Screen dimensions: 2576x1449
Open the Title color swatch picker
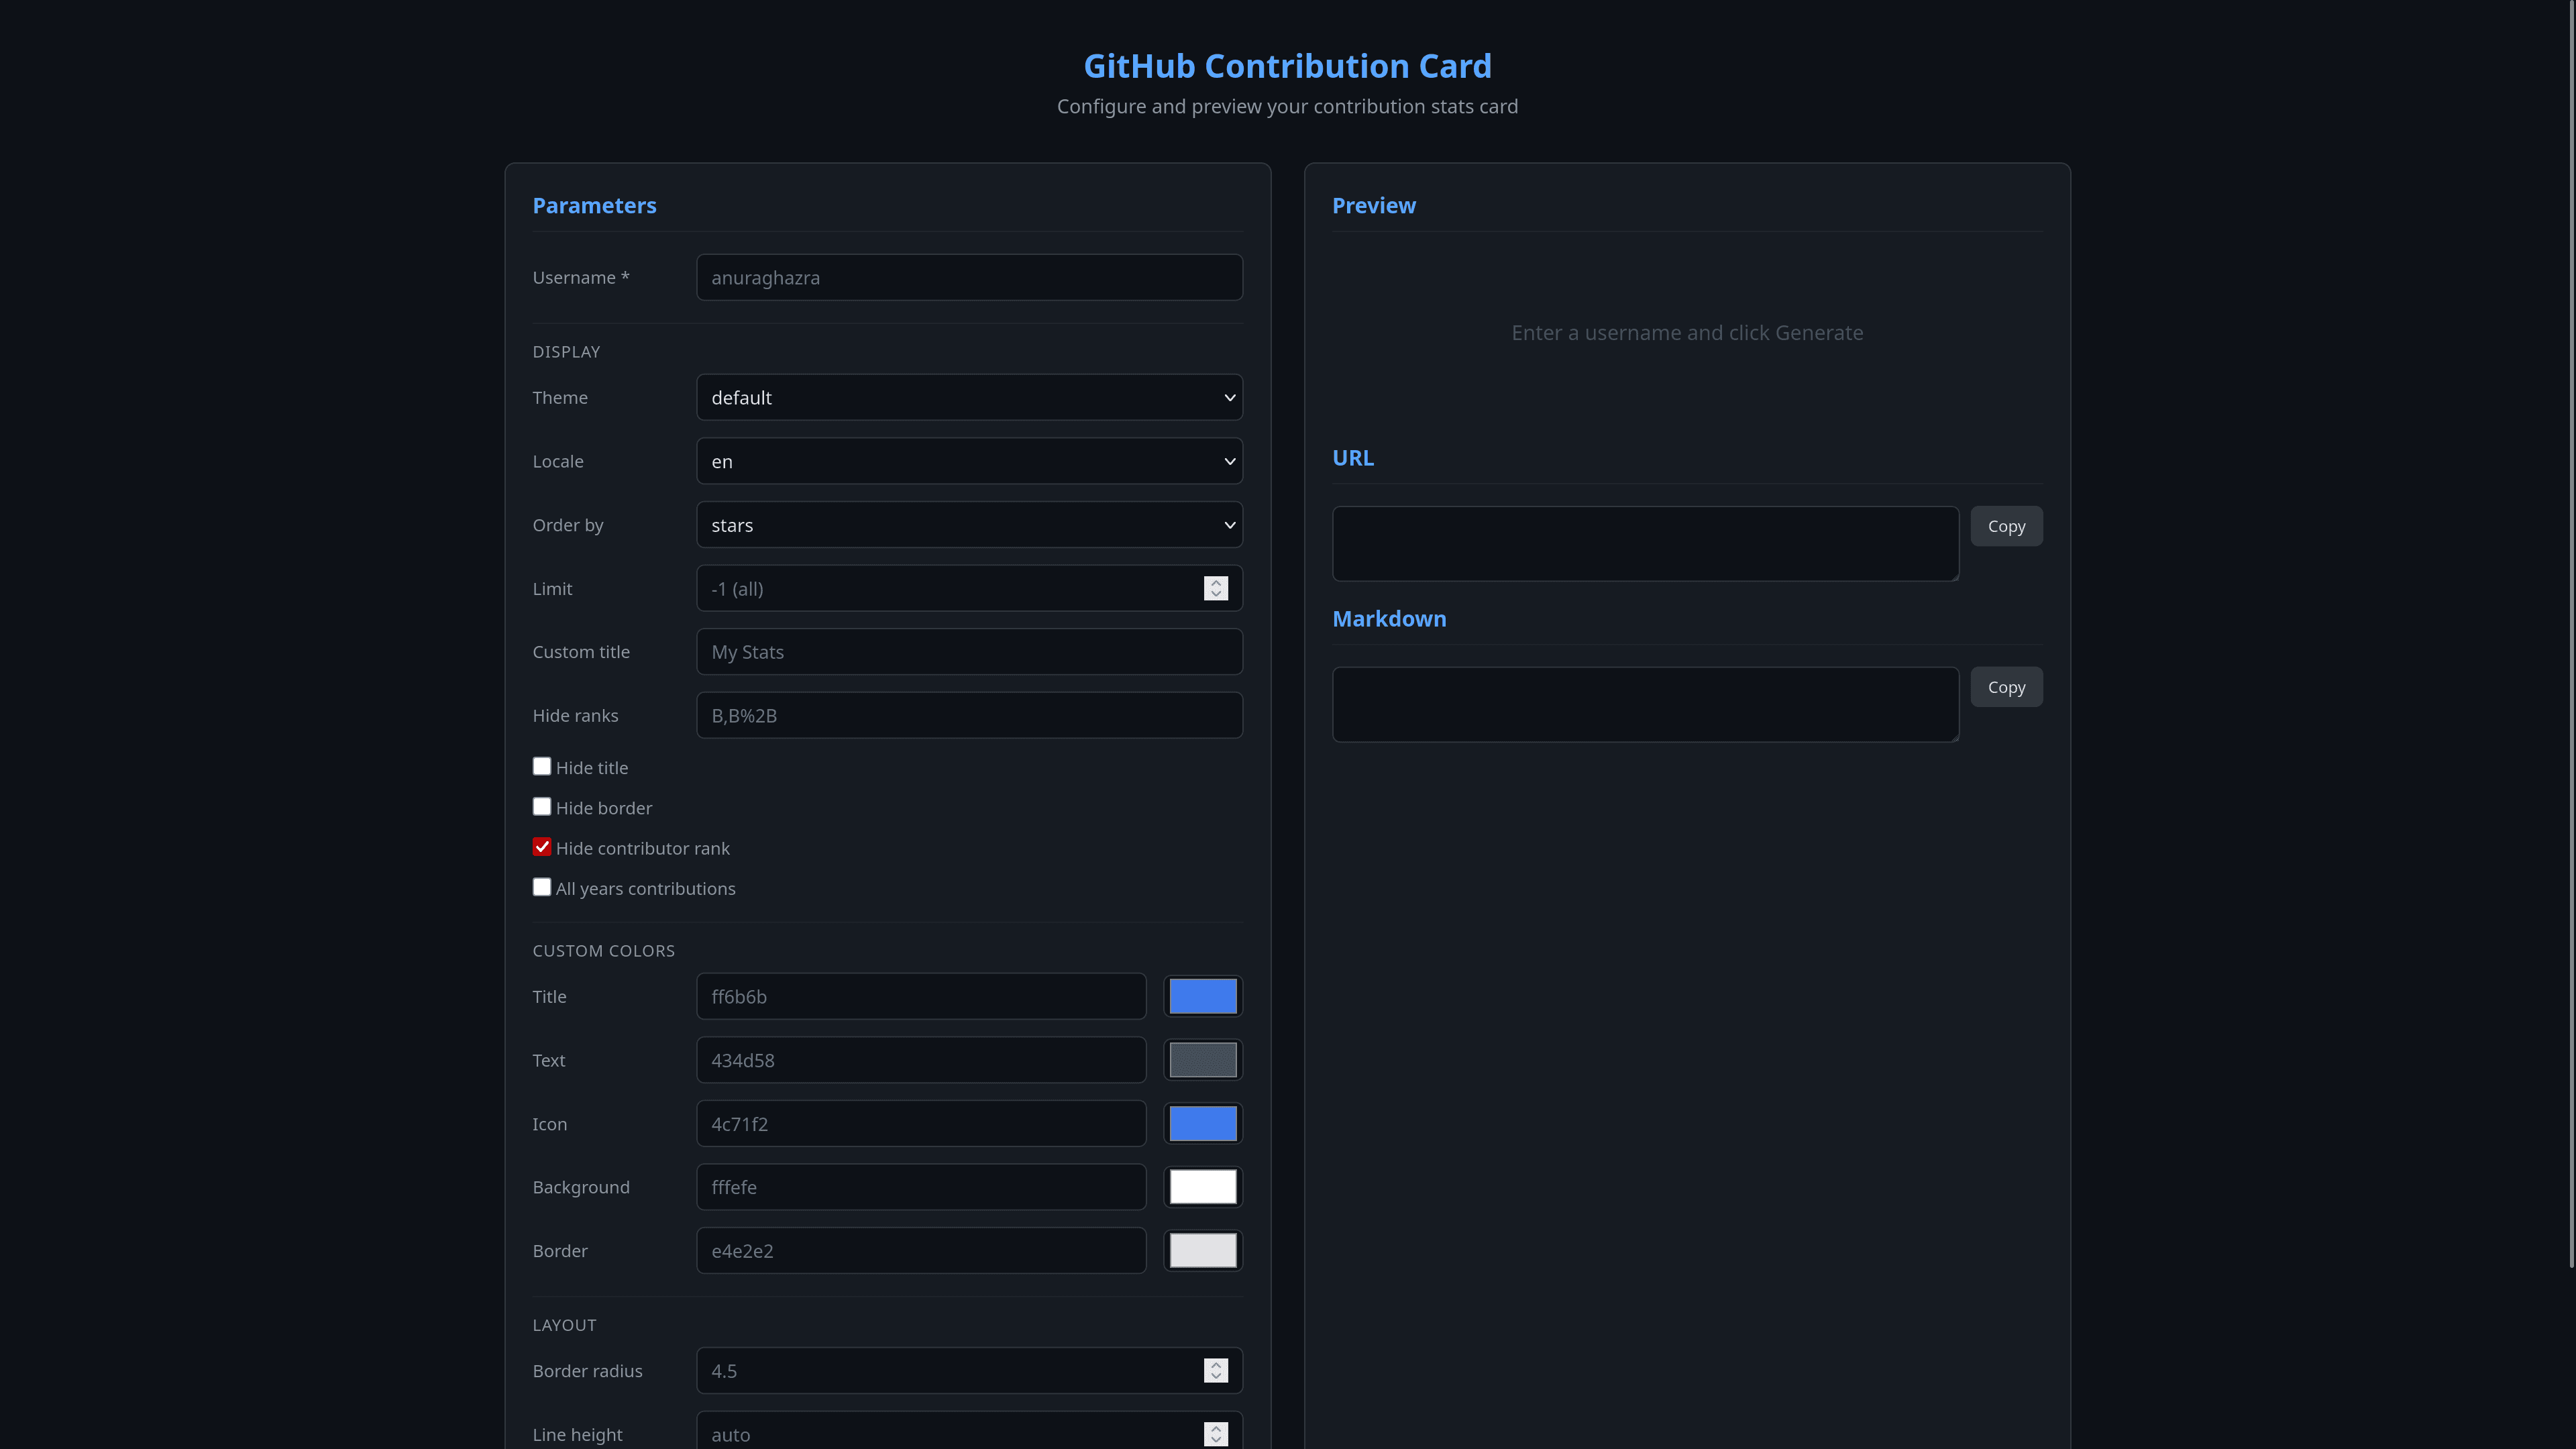pyautogui.click(x=1203, y=996)
